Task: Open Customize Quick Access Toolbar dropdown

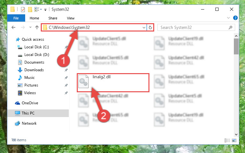Action: point(45,10)
